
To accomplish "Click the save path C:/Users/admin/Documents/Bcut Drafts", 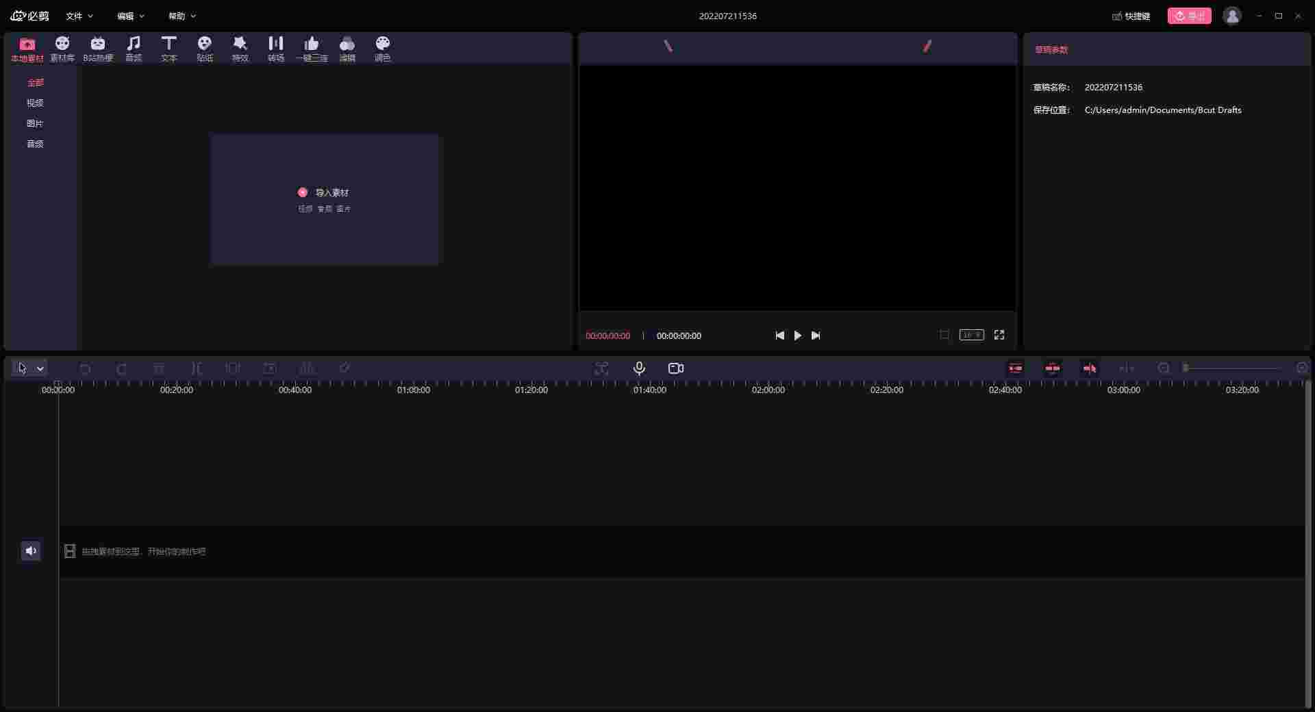I will pyautogui.click(x=1163, y=110).
